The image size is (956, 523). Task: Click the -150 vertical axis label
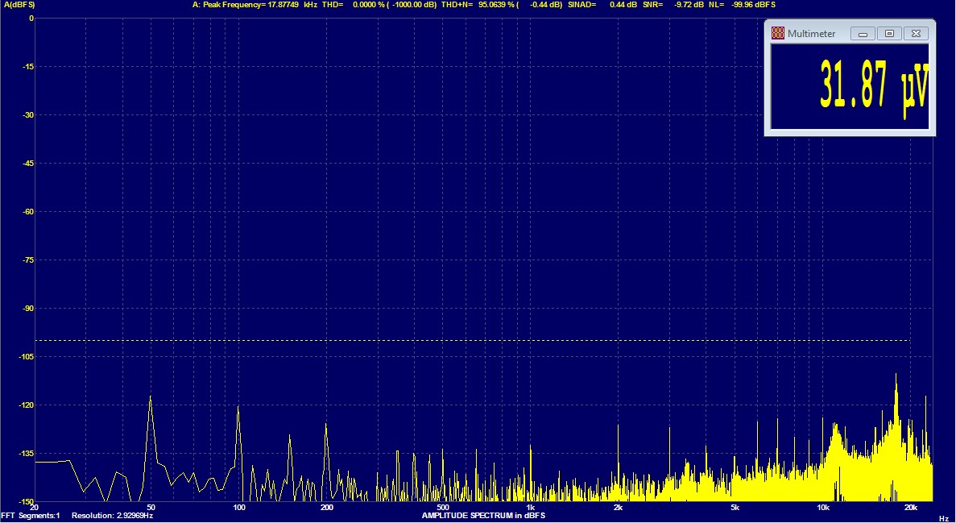coord(27,501)
